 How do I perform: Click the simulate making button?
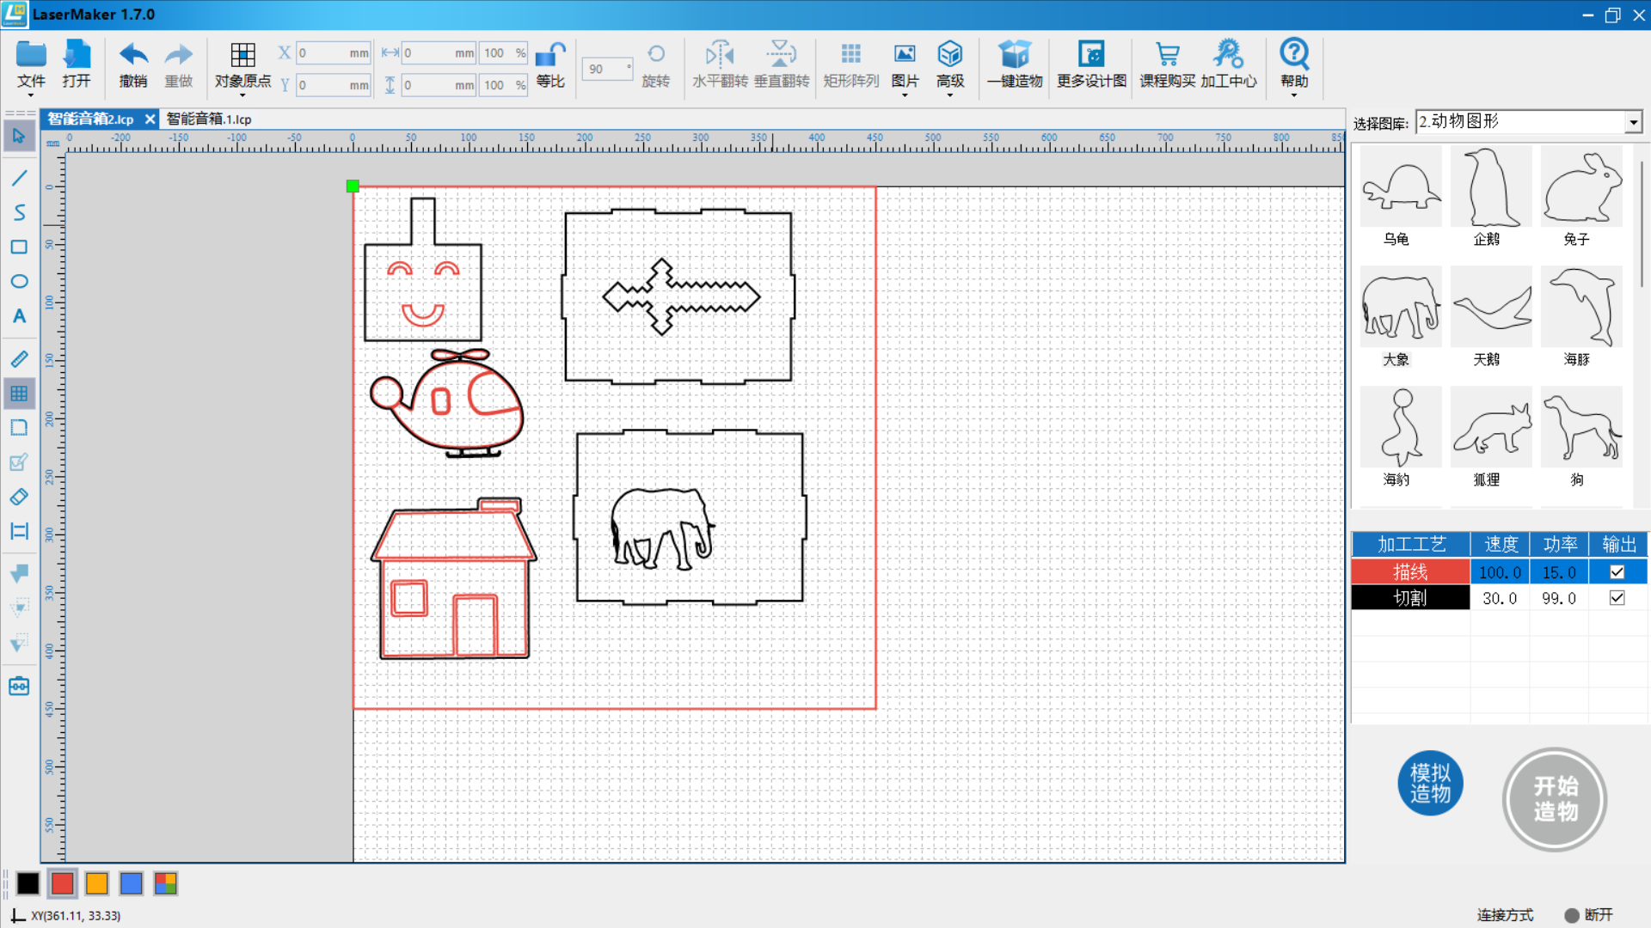1430,783
